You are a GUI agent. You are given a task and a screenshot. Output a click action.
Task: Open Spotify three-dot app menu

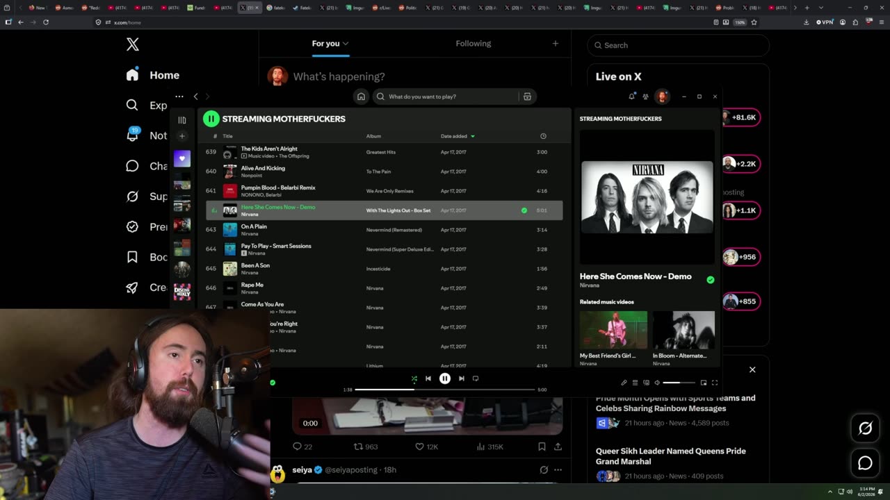[179, 97]
